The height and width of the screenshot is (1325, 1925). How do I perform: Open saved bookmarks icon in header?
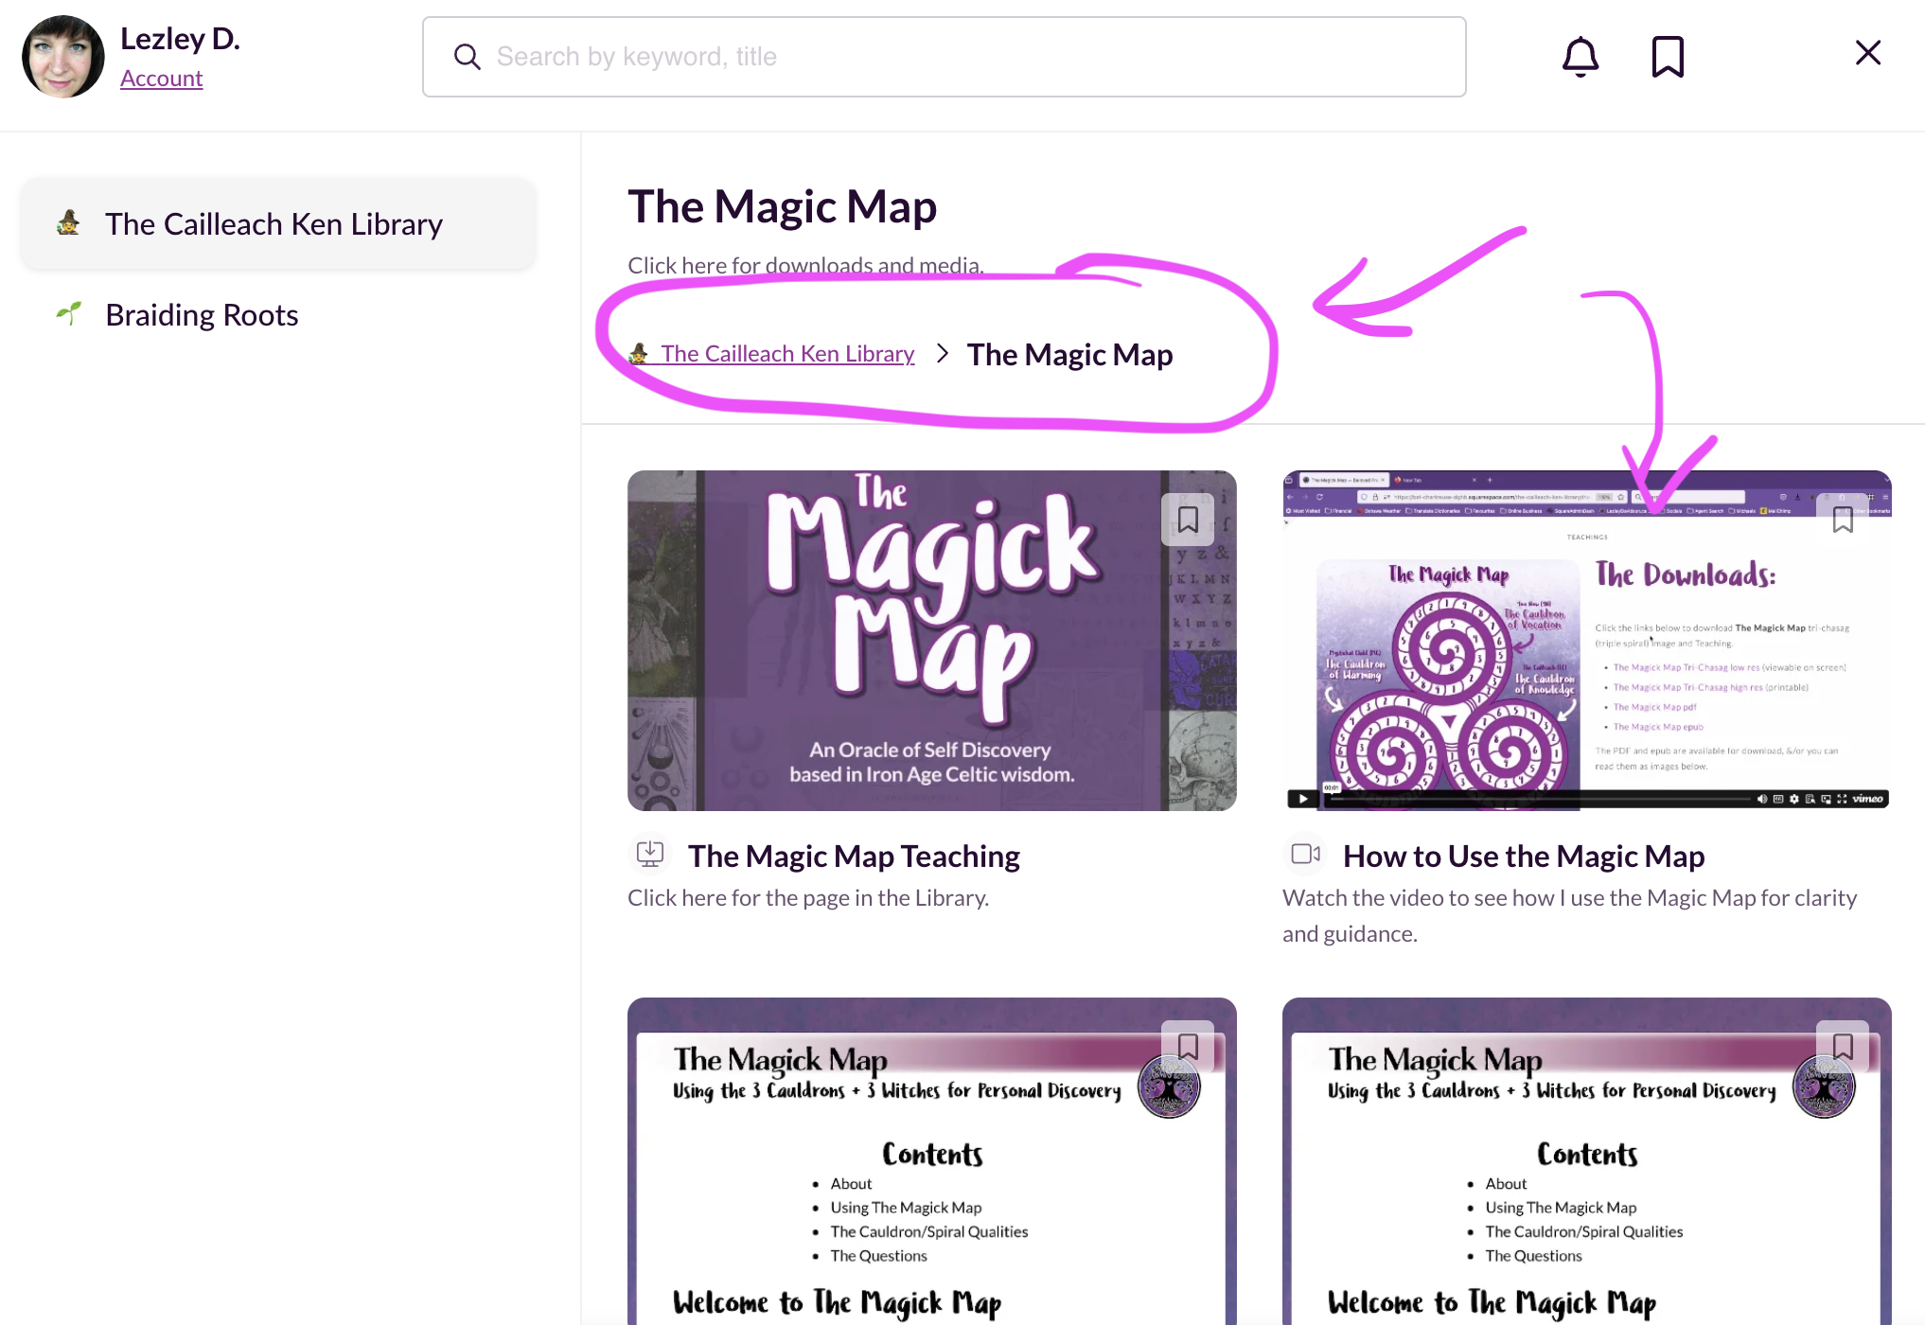click(x=1668, y=57)
